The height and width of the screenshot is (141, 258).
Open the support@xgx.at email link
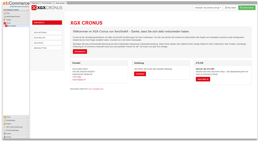79,80
